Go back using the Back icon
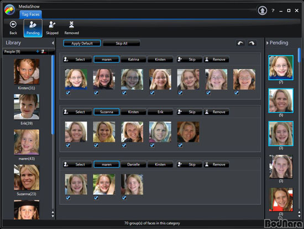The image size is (304, 229). point(13,28)
